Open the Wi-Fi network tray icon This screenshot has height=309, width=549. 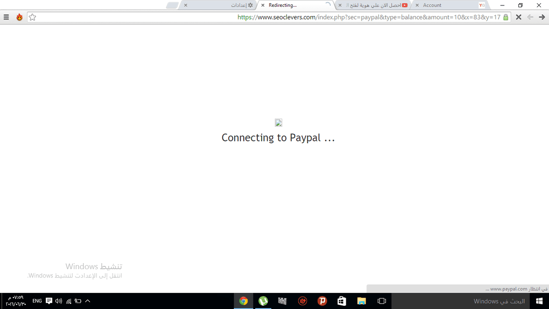click(69, 301)
